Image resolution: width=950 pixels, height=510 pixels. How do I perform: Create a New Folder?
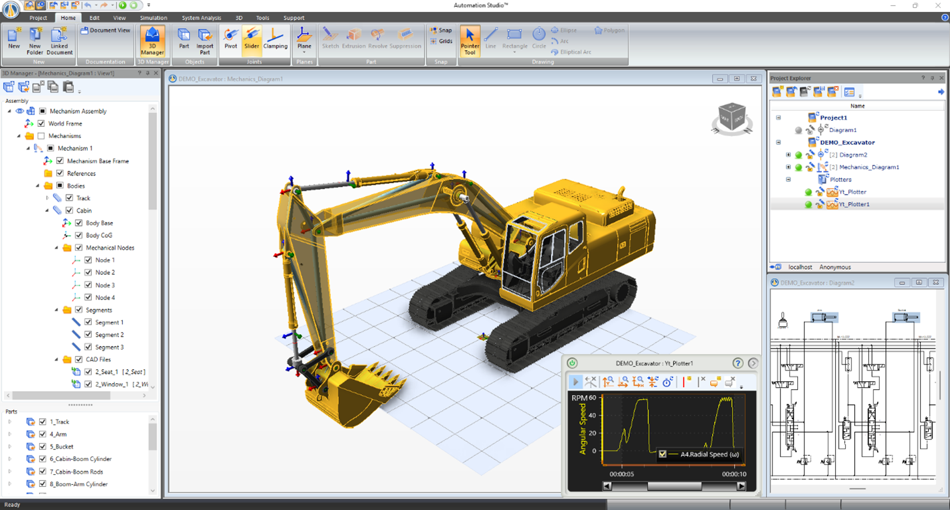35,41
